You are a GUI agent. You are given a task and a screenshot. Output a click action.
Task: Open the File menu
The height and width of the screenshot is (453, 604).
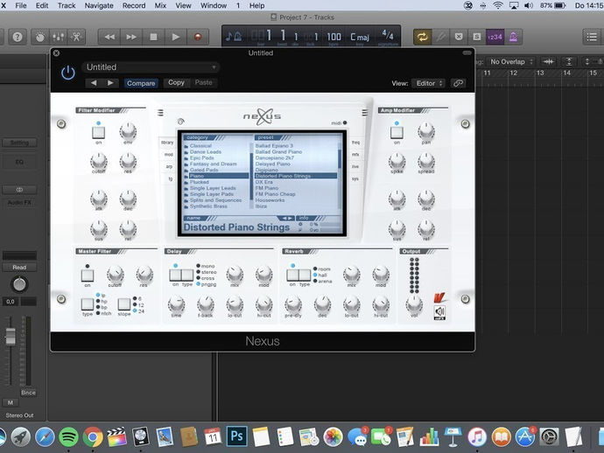click(x=21, y=5)
